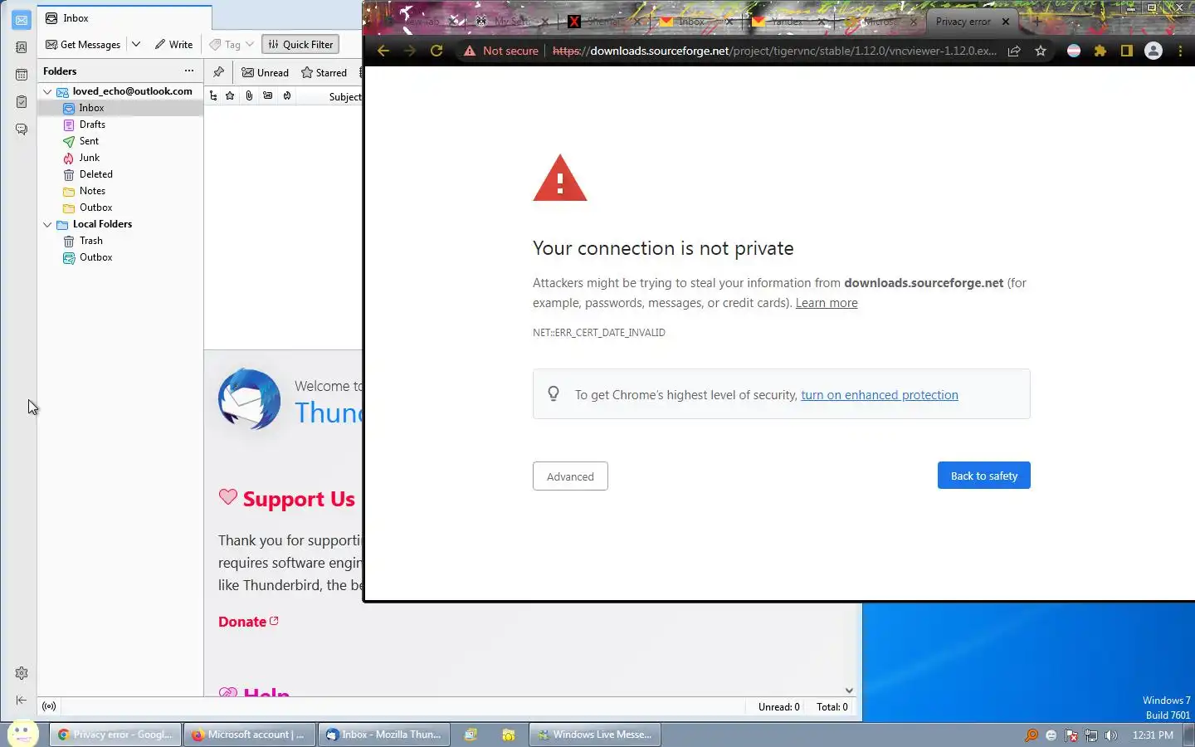Open Microsoft account Firefox taskbar button
This screenshot has height=747, width=1195.
[x=249, y=735]
